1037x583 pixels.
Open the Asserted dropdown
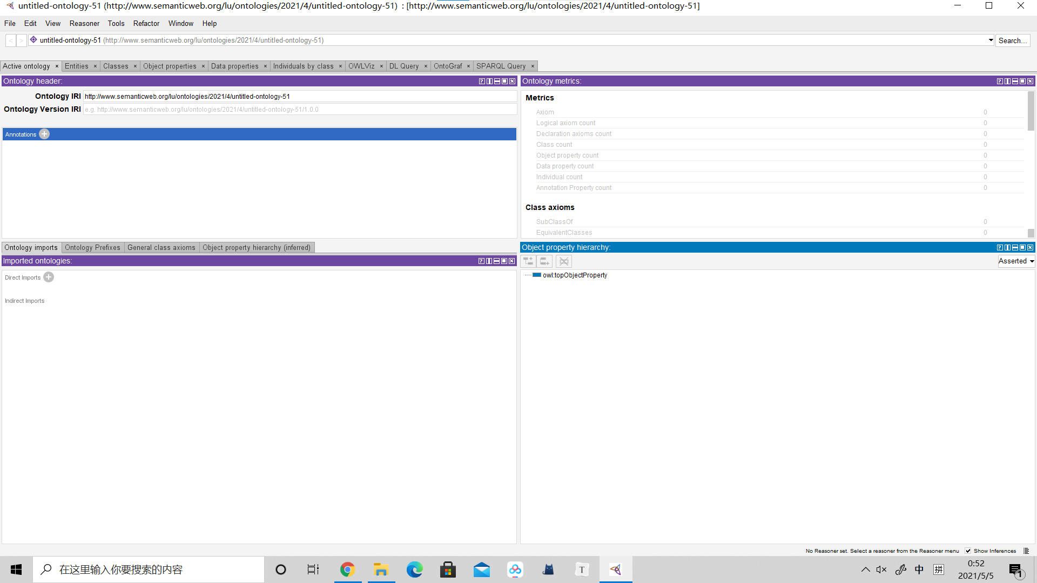pyautogui.click(x=1016, y=261)
